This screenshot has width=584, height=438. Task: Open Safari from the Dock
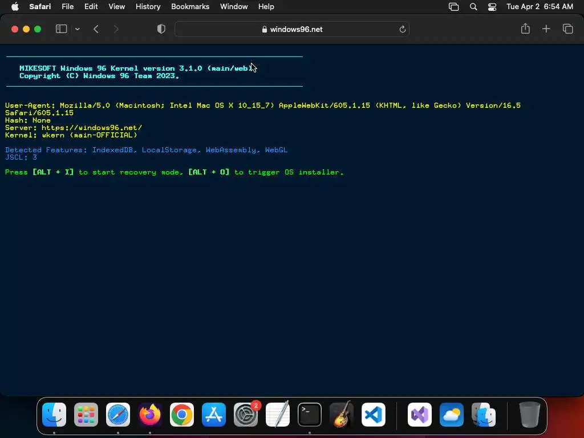[x=118, y=415]
